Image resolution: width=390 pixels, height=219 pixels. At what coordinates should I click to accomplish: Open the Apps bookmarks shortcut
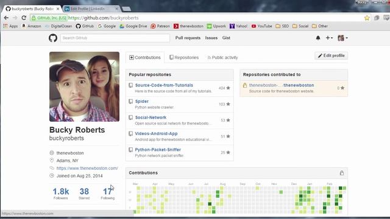(x=10, y=26)
